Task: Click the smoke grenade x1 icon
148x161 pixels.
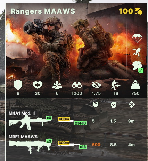Action: click(x=138, y=67)
